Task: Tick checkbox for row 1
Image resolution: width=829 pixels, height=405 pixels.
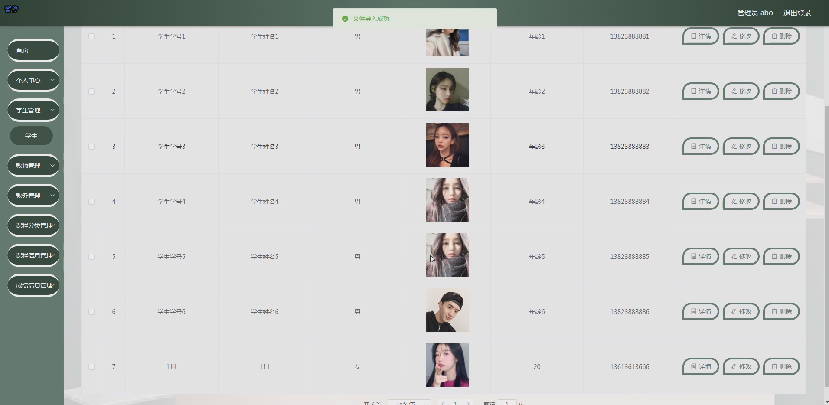Action: pyautogui.click(x=91, y=36)
